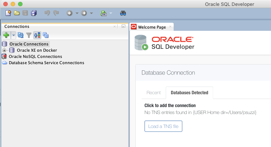Select the Databases Detected tab
Viewport: 271px width, 147px height.
tap(190, 93)
